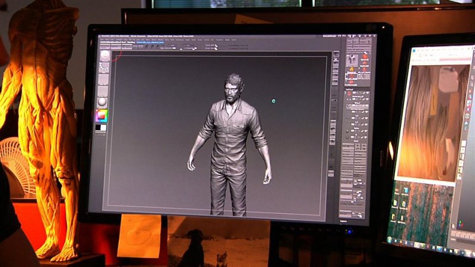Toggle eye icon of highlighted subtool row

(x=367, y=107)
